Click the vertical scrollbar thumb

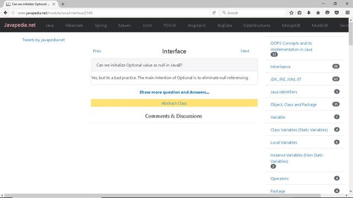point(351,34)
